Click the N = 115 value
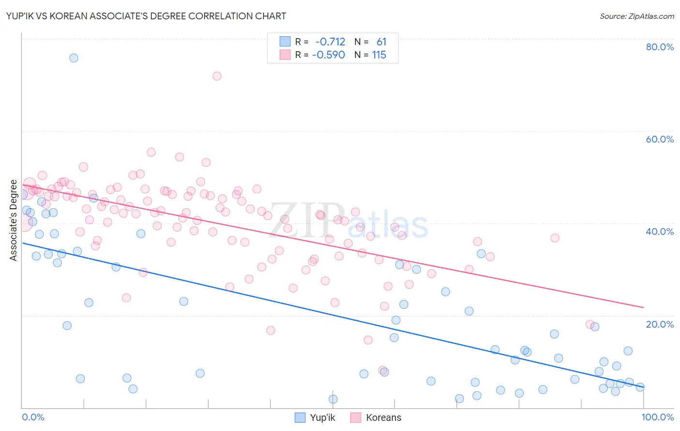The image size is (680, 431). point(370,55)
